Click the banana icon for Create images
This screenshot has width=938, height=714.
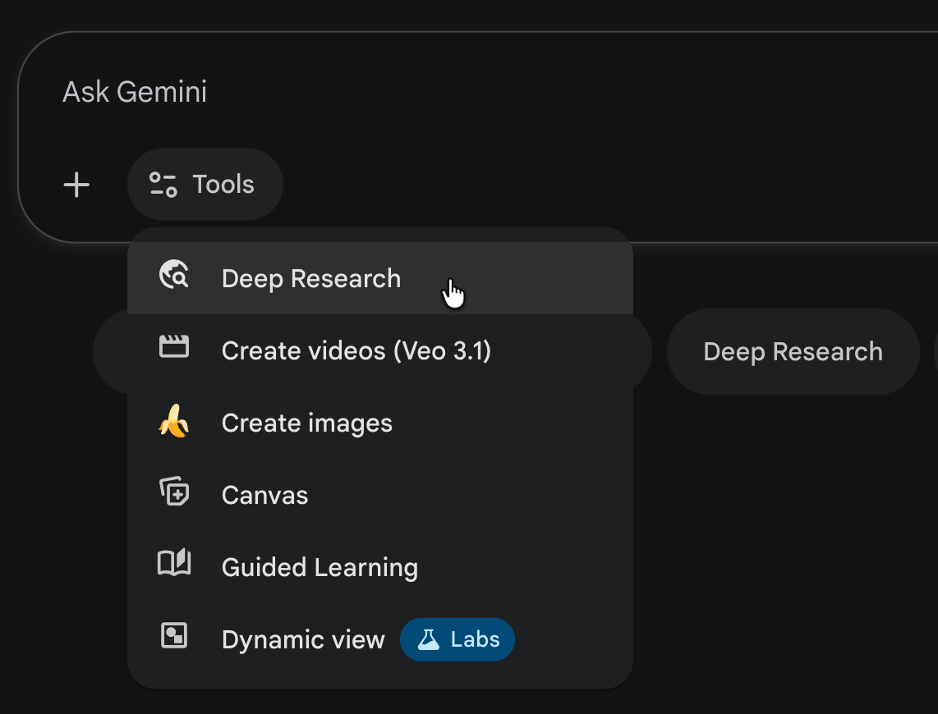174,421
